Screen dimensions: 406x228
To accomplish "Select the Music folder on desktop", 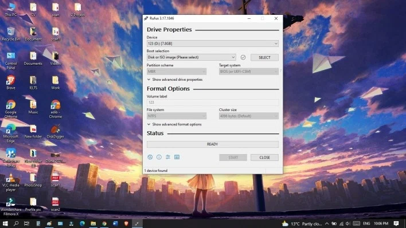I will (x=33, y=107).
